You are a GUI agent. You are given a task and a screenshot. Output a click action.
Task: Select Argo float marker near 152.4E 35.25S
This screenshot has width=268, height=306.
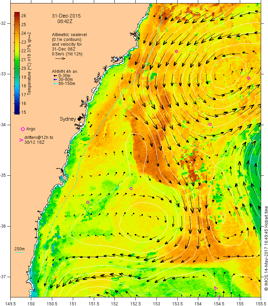pos(131,188)
